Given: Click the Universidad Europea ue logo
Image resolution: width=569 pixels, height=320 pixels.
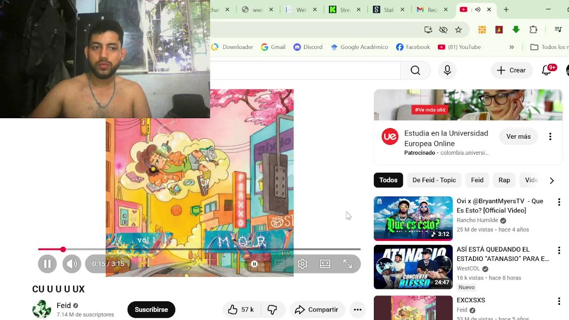Looking at the screenshot, I should click(x=390, y=136).
